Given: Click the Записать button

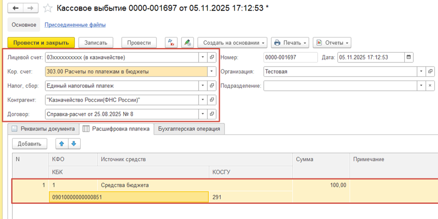Looking at the screenshot, I should pyautogui.click(x=96, y=43).
